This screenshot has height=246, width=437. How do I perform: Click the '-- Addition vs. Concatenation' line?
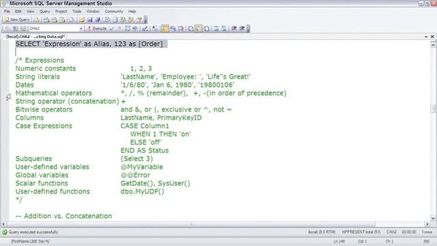pyautogui.click(x=64, y=216)
